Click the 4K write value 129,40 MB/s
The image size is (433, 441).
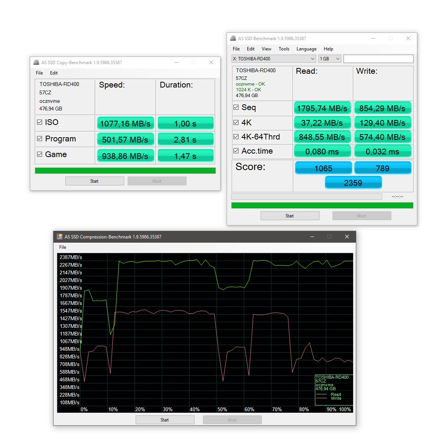coord(382,123)
